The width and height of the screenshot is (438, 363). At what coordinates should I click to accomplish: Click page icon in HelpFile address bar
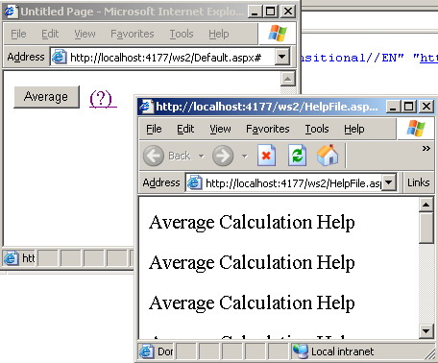click(194, 182)
